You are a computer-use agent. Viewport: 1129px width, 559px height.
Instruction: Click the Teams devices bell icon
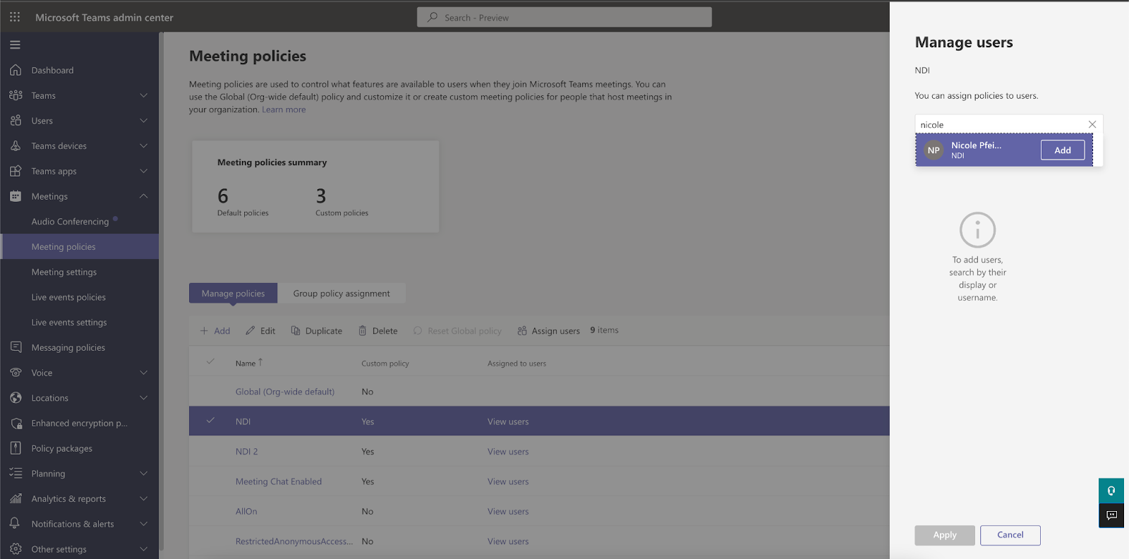(16, 146)
